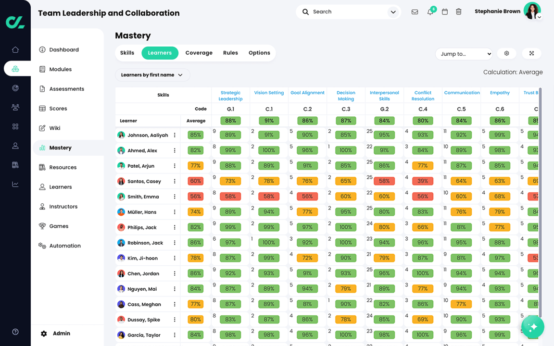Open options menu for Santos, Casey

point(175,181)
